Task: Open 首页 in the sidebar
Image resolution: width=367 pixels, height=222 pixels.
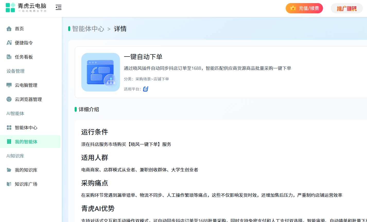Action: click(x=30, y=29)
